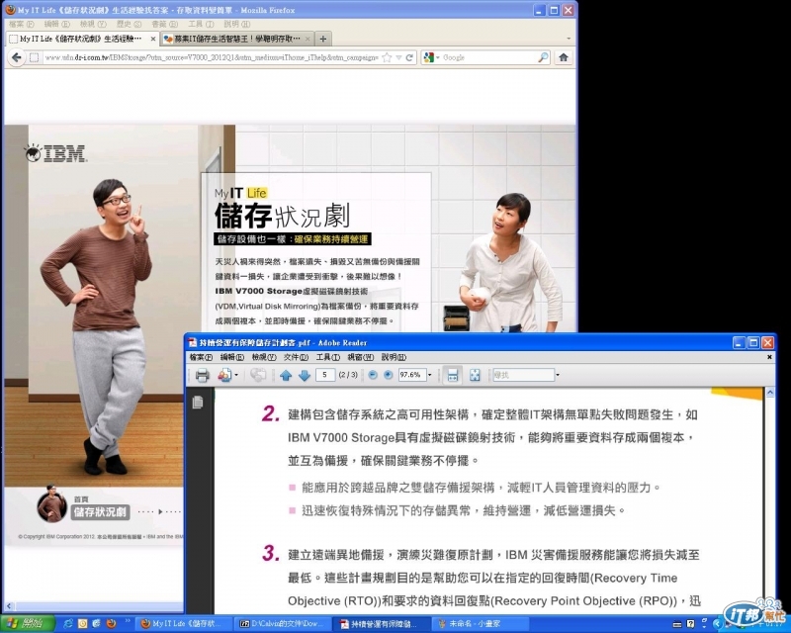Open list all tabs dropdown in Firefox
Image resolution: width=791 pixels, height=633 pixels.
(x=569, y=39)
